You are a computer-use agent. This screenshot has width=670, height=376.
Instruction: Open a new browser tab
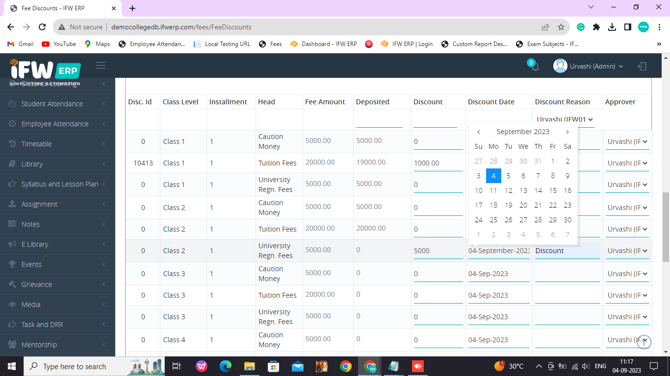point(132,8)
